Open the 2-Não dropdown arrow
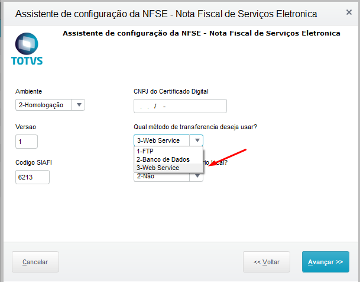Image resolution: width=360 pixels, height=282 pixels. click(197, 177)
